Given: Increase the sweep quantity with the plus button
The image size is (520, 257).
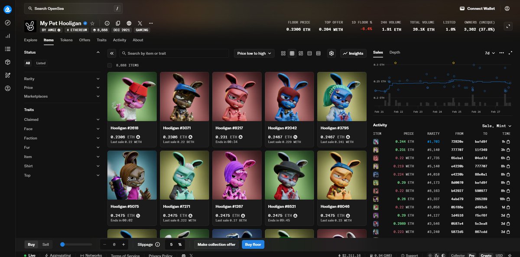Looking at the screenshot, I should point(123,244).
